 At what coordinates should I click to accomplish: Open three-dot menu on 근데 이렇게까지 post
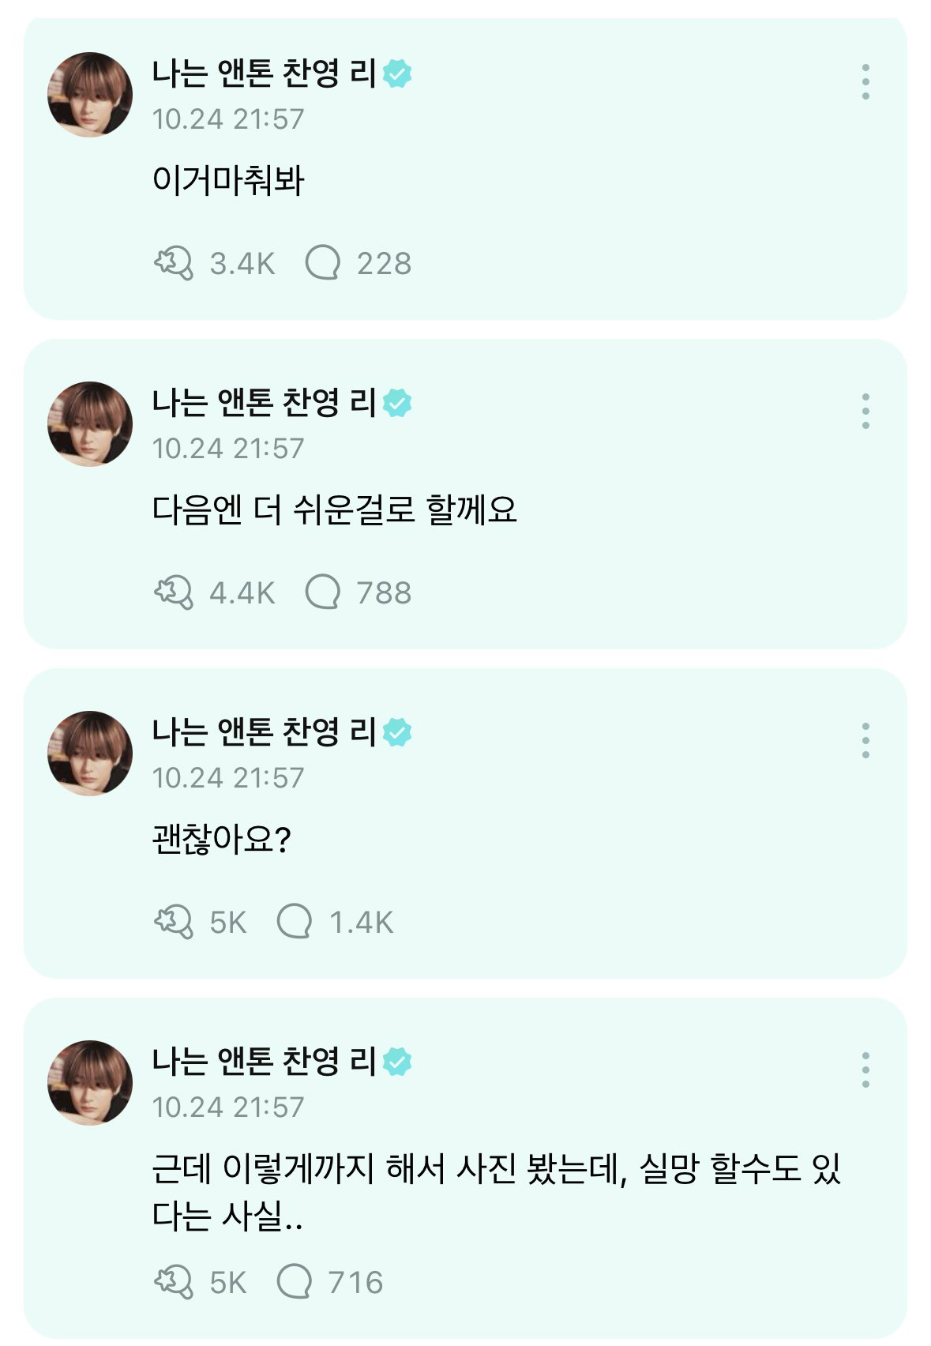click(x=865, y=1070)
